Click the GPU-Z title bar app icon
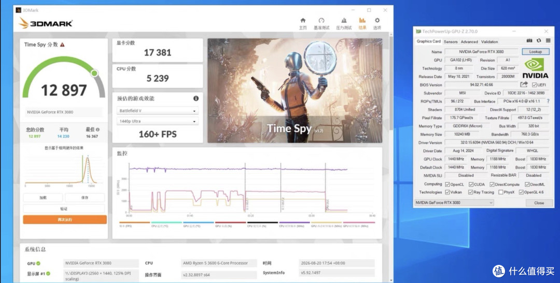 (x=418, y=32)
